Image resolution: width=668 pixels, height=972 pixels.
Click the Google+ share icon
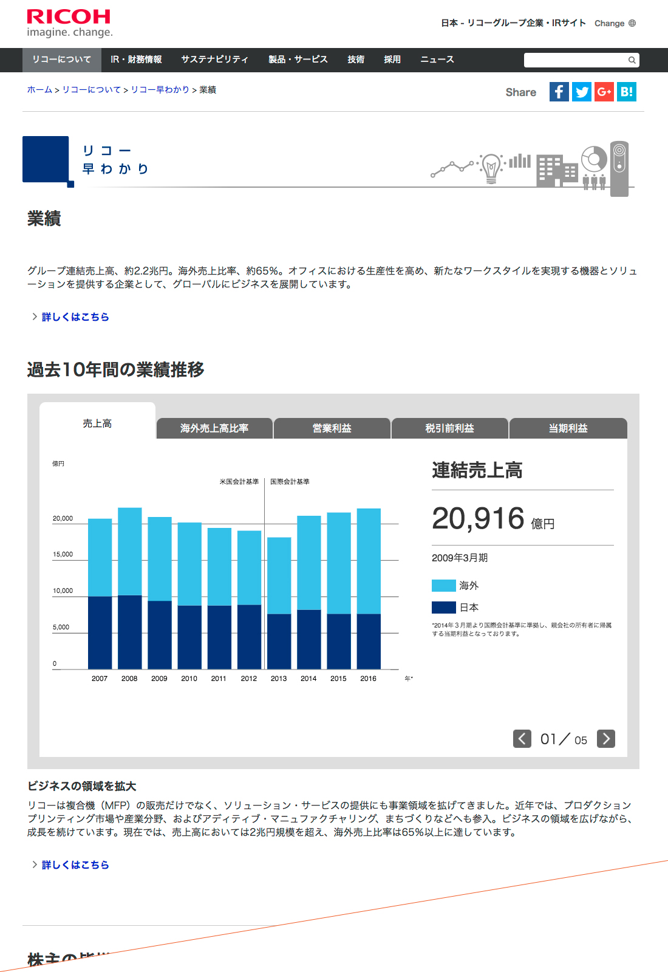click(604, 92)
